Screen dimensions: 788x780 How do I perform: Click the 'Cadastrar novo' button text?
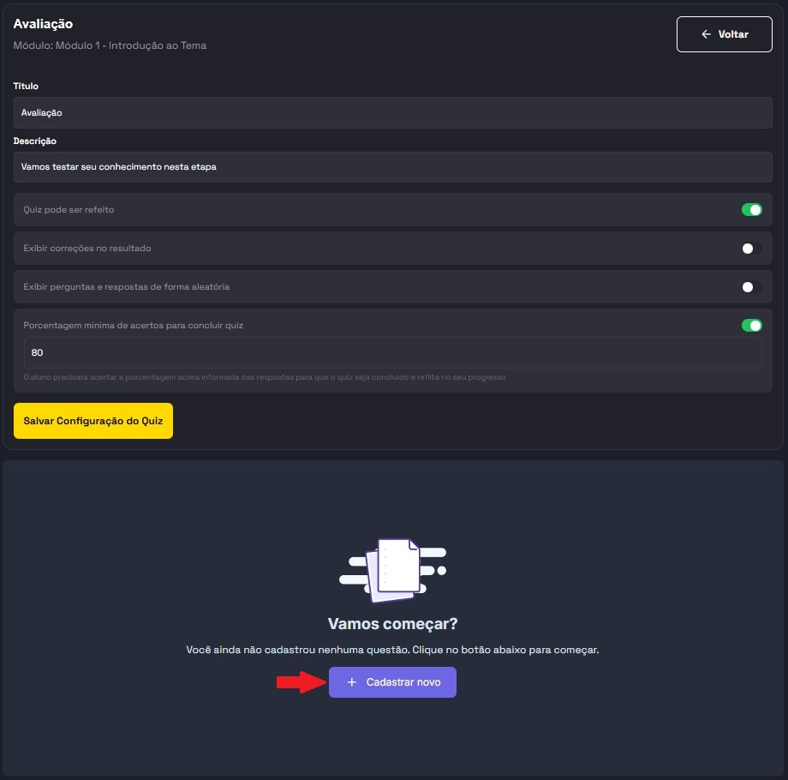tap(403, 682)
